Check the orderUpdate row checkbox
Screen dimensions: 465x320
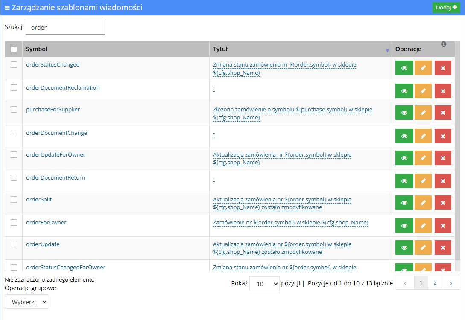(14, 244)
